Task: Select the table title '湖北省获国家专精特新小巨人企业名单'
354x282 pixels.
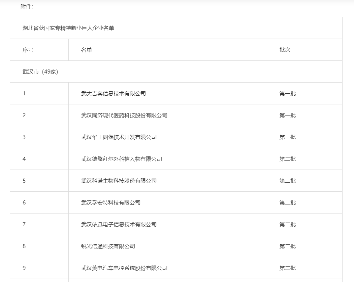Action: [68, 28]
